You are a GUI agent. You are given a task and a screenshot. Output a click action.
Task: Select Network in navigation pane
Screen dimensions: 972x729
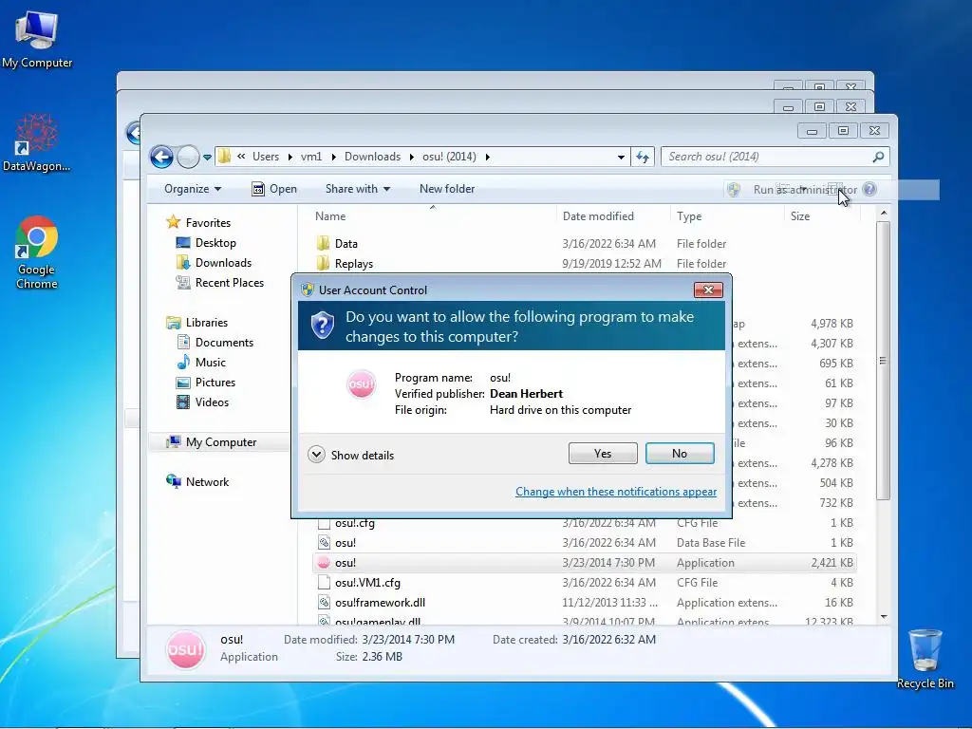tap(197, 481)
